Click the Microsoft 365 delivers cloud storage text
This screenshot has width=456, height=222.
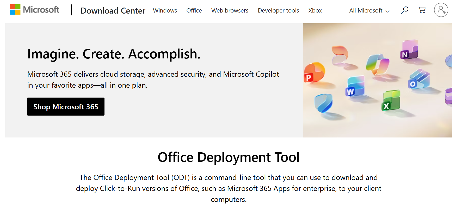[153, 80]
